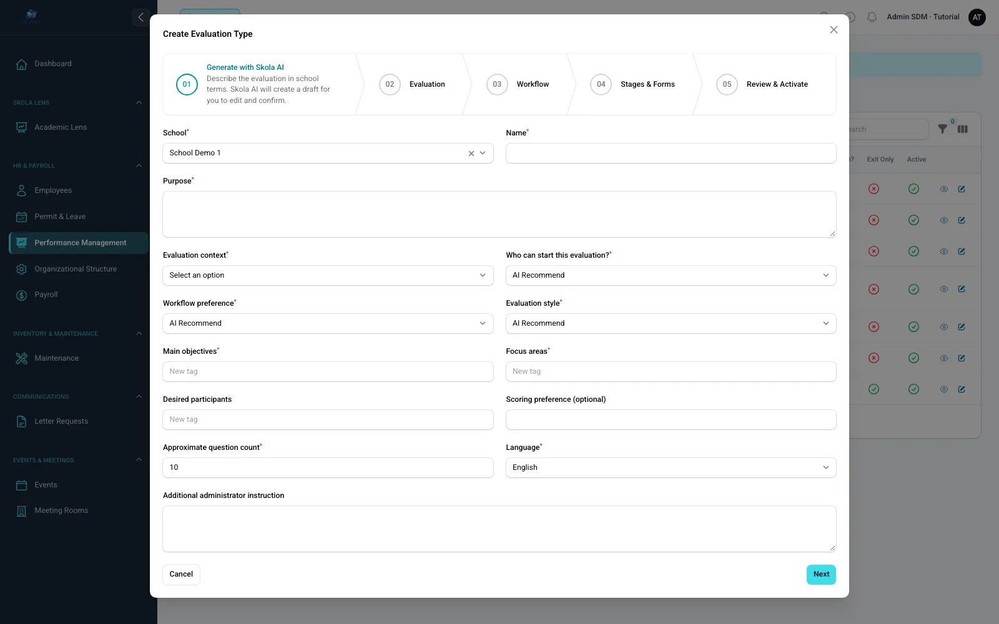
Task: Click into the Purpose text area
Action: point(499,215)
